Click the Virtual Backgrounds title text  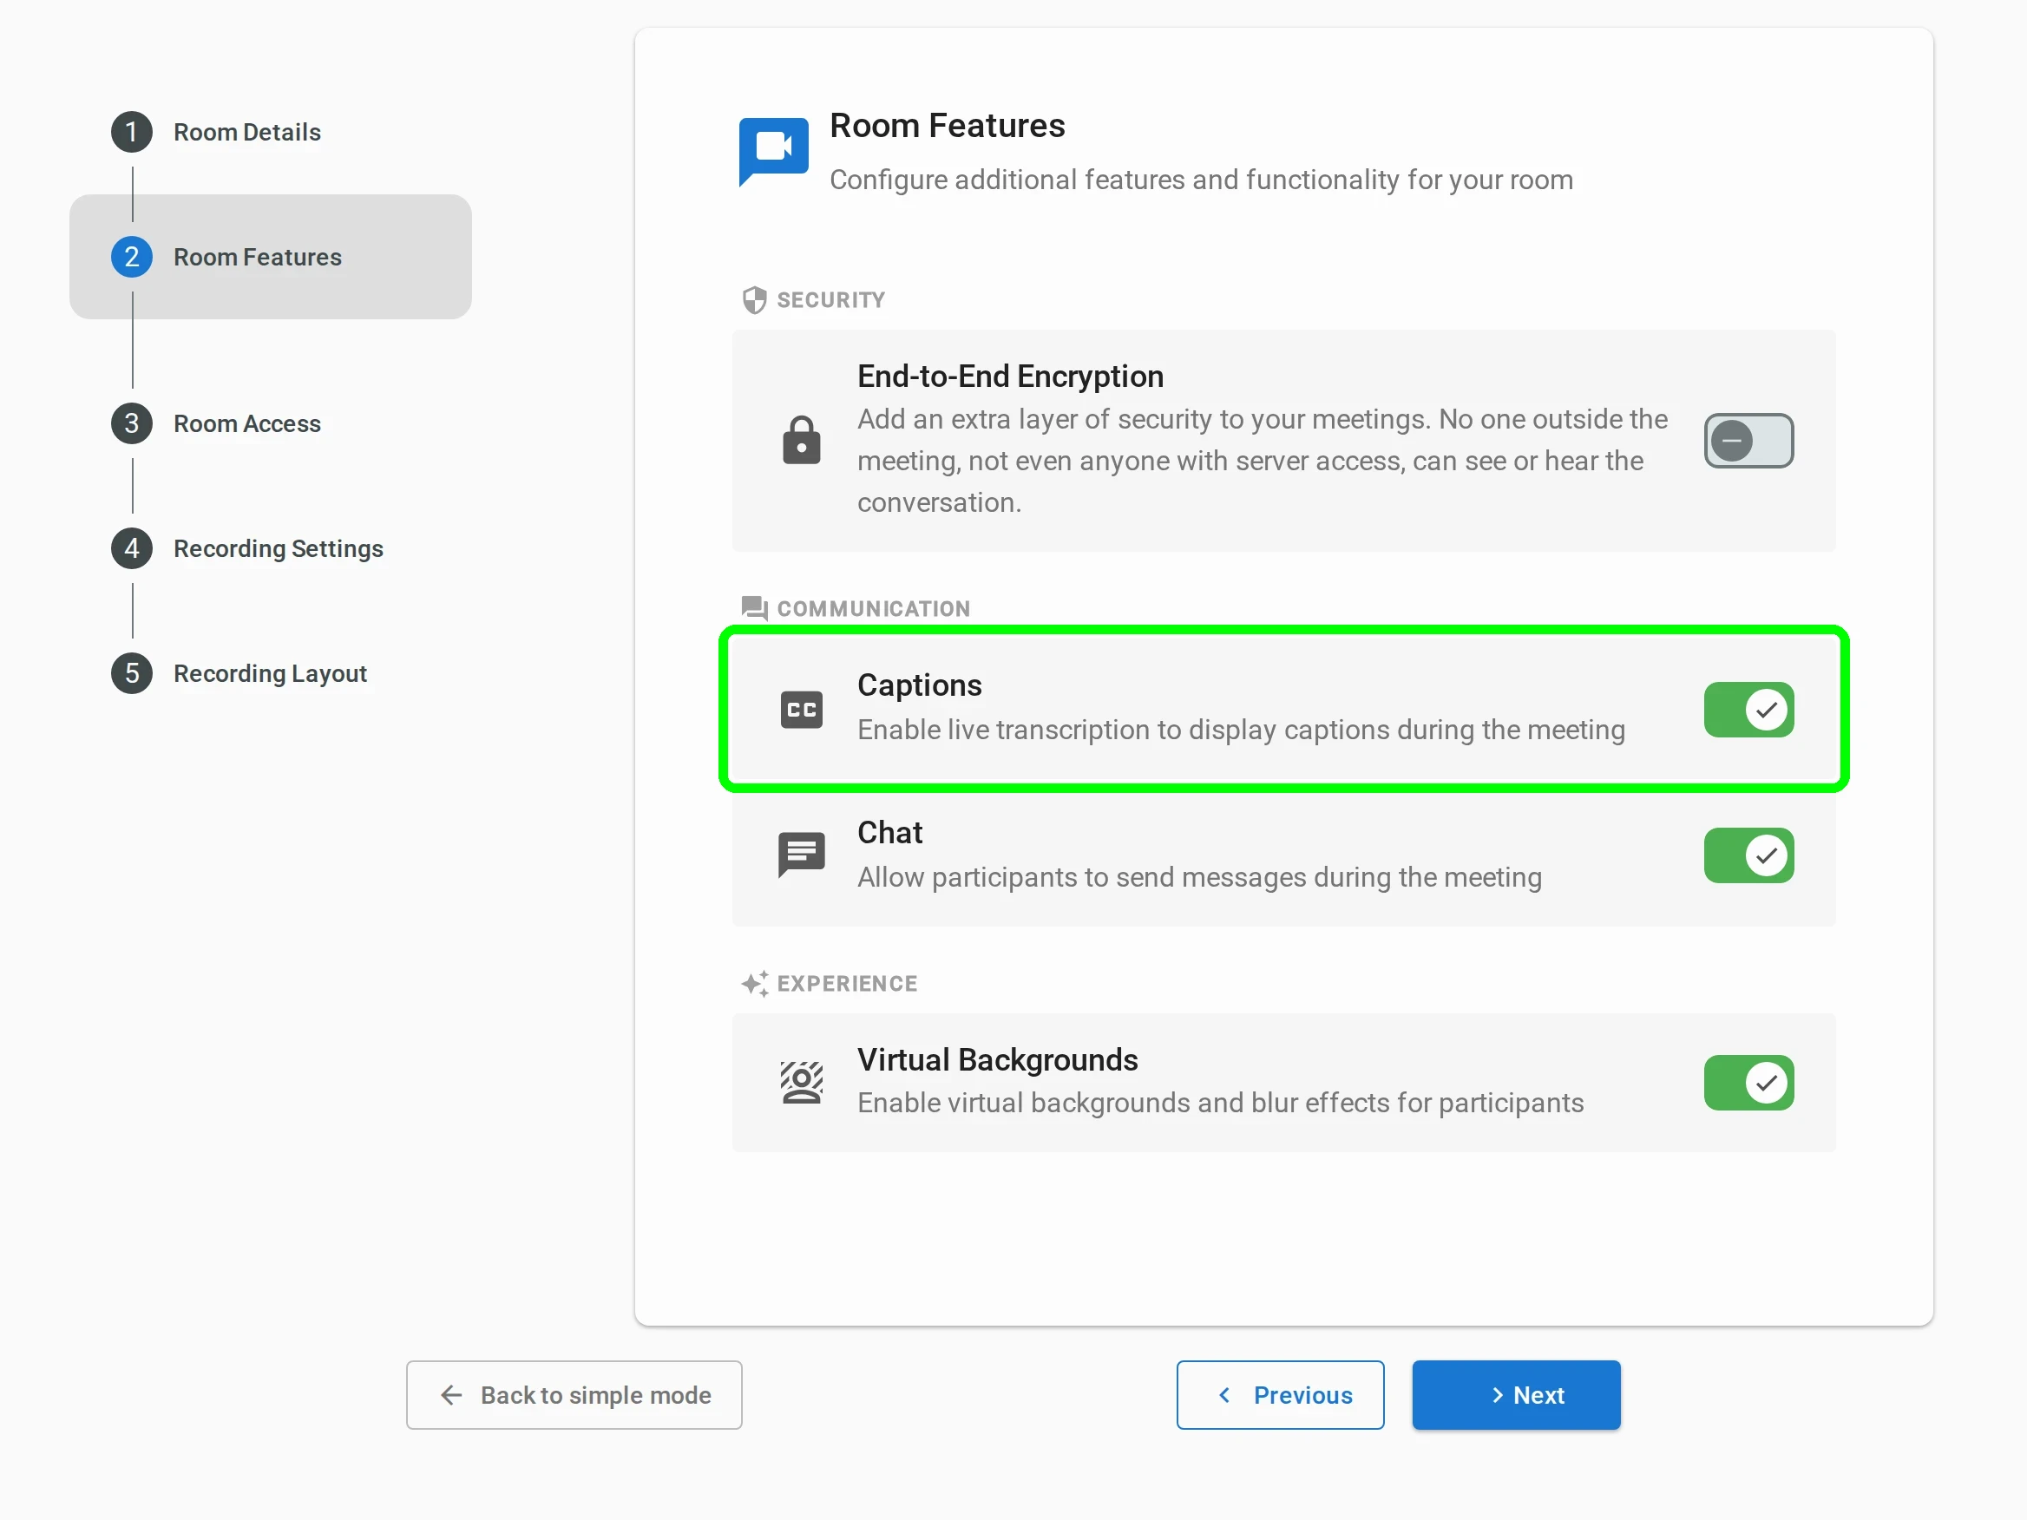(x=997, y=1059)
